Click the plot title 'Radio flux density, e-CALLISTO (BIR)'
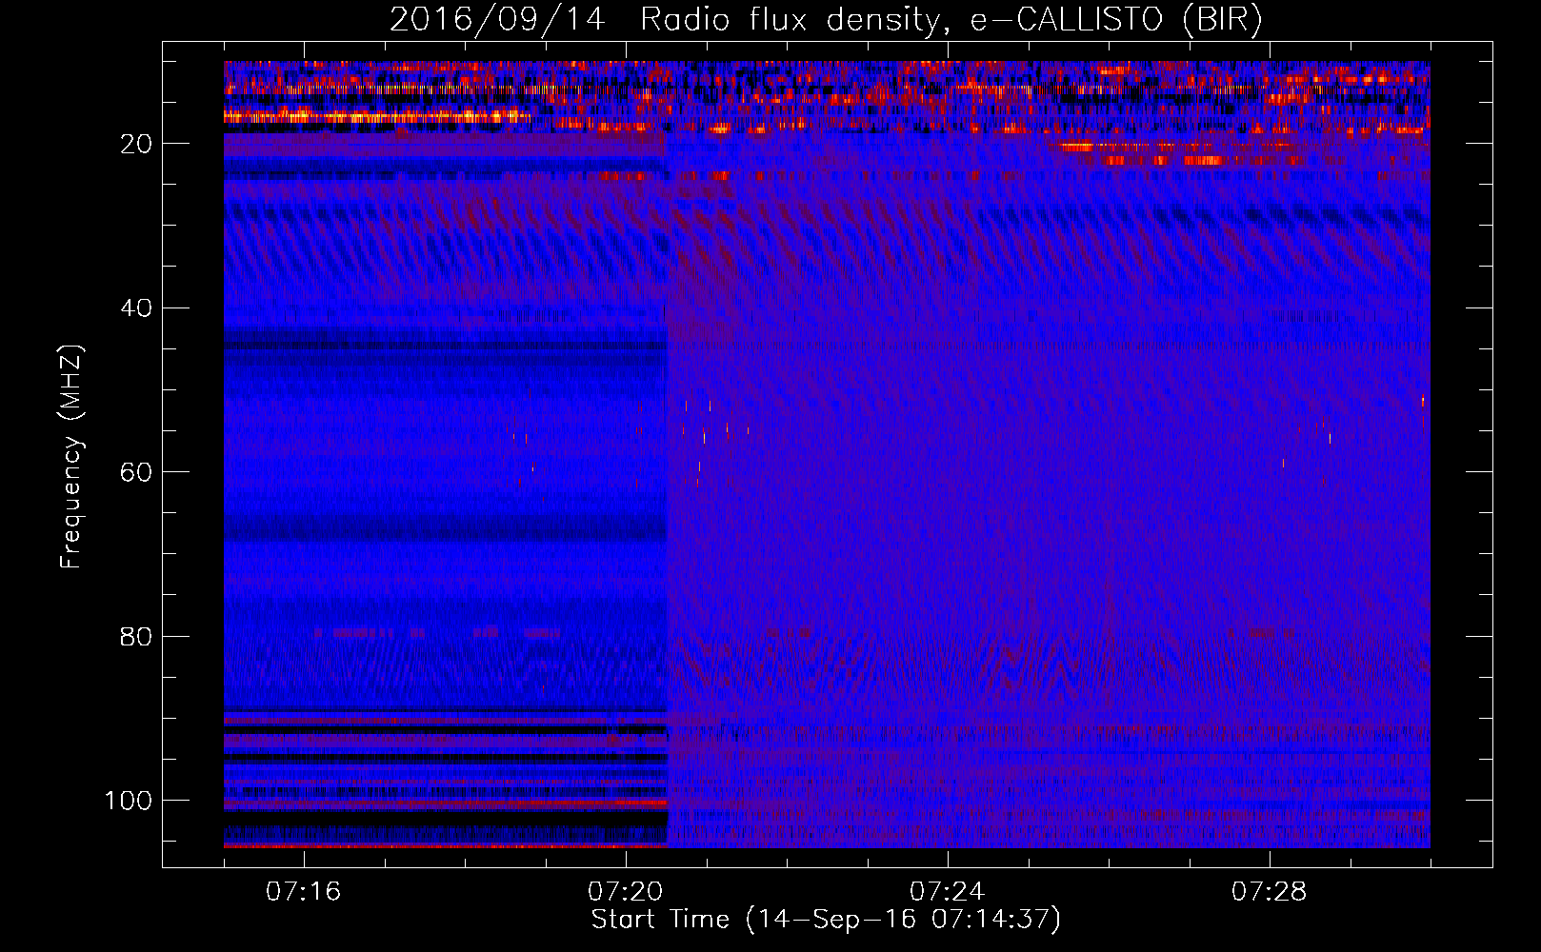 [x=951, y=20]
